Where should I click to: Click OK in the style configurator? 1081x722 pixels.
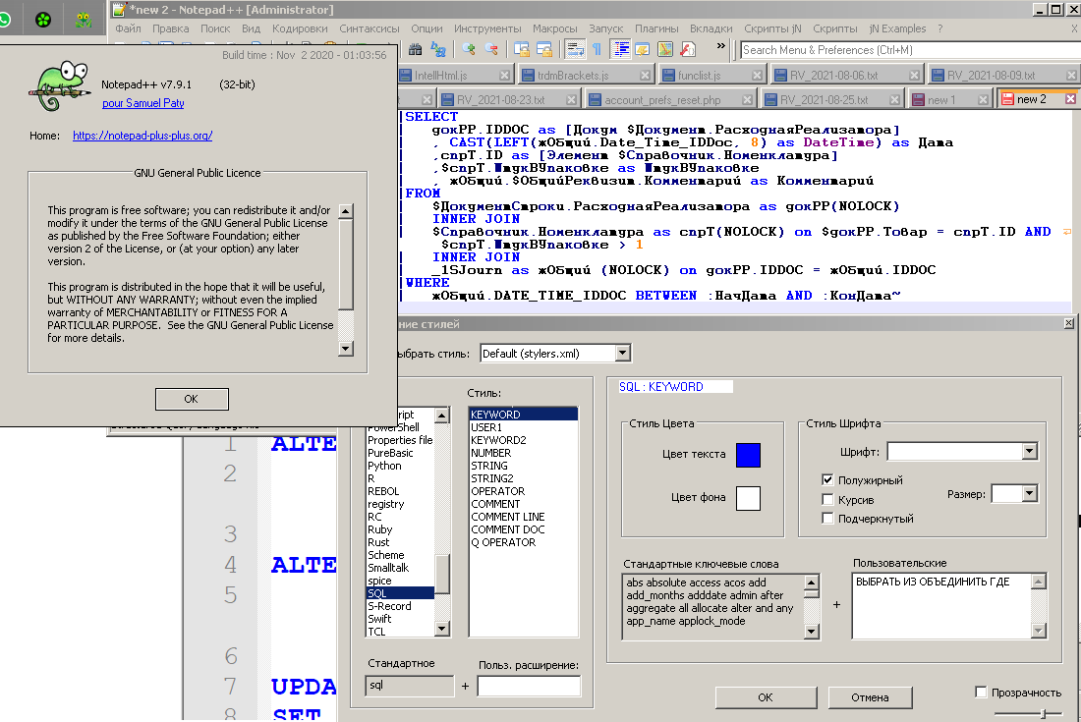click(766, 697)
